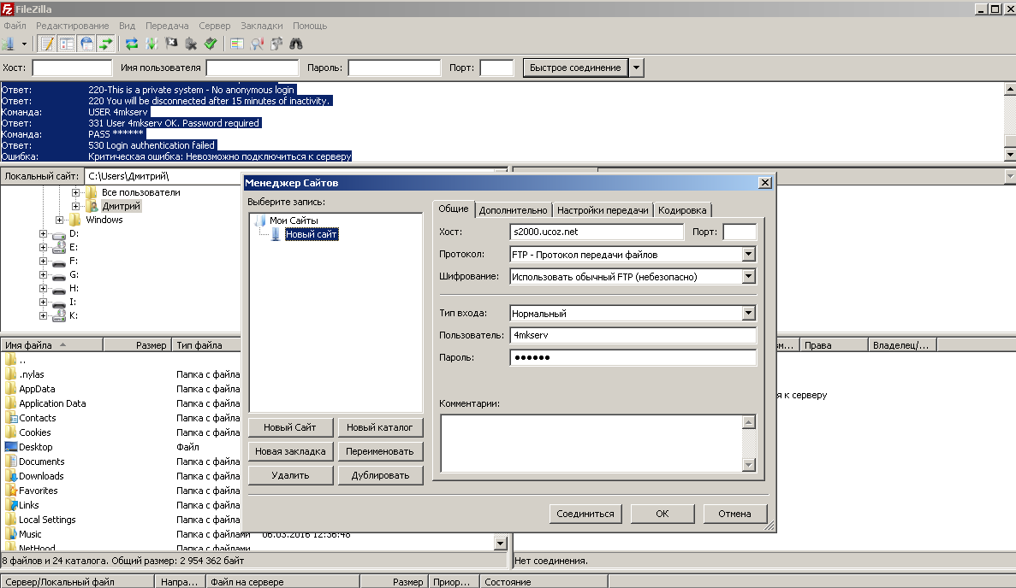This screenshot has width=1016, height=588.
Task: Expand the Windows folder node
Action: click(x=60, y=220)
